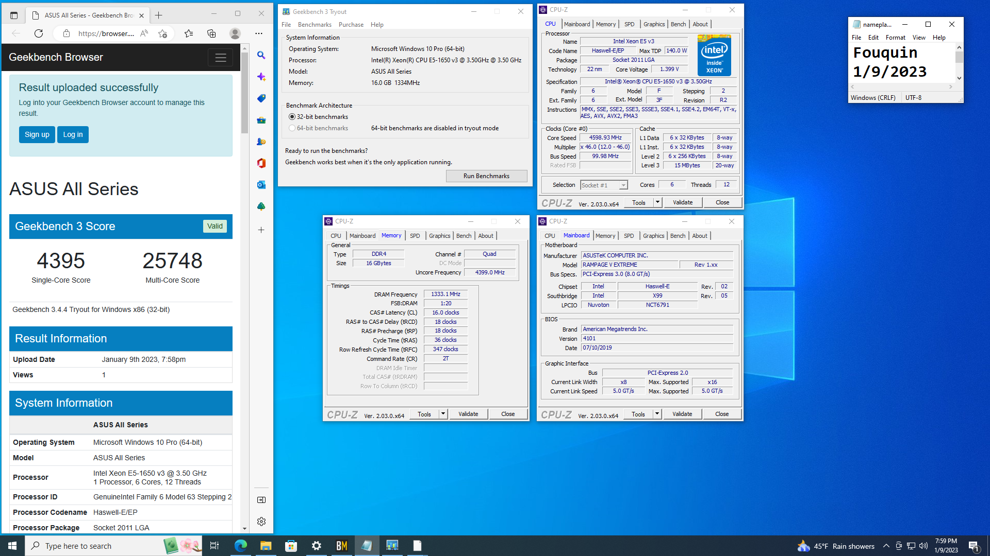Click the Notepad vertical scrollbar
Screen dimensions: 990x556
click(959, 63)
